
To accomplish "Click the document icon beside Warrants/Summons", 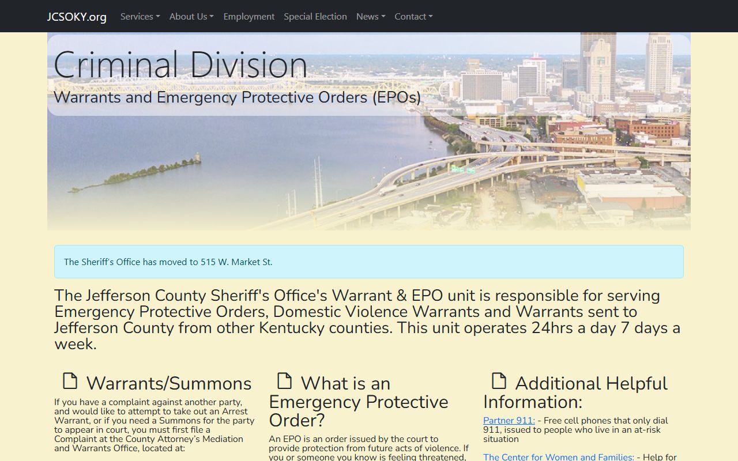I will [x=70, y=381].
